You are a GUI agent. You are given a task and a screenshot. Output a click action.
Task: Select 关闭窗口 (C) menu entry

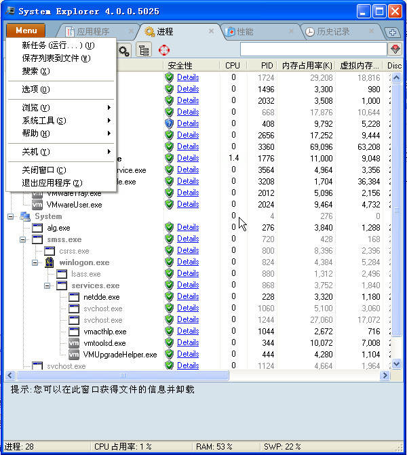point(61,170)
